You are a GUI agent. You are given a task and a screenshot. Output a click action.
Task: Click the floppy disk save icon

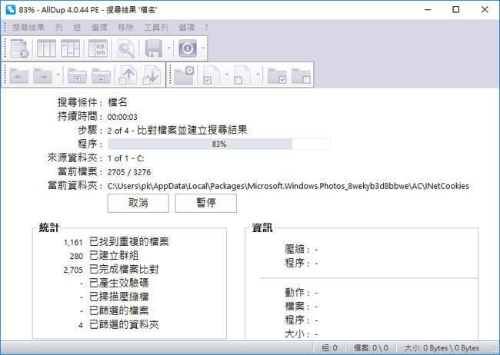[x=154, y=48]
